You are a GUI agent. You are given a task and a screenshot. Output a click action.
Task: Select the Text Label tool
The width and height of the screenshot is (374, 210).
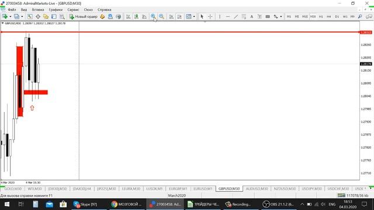tap(259, 16)
